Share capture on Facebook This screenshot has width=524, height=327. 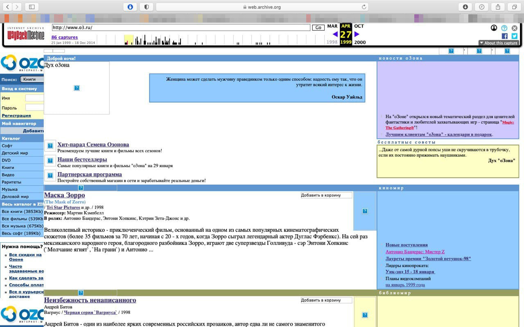point(505,36)
